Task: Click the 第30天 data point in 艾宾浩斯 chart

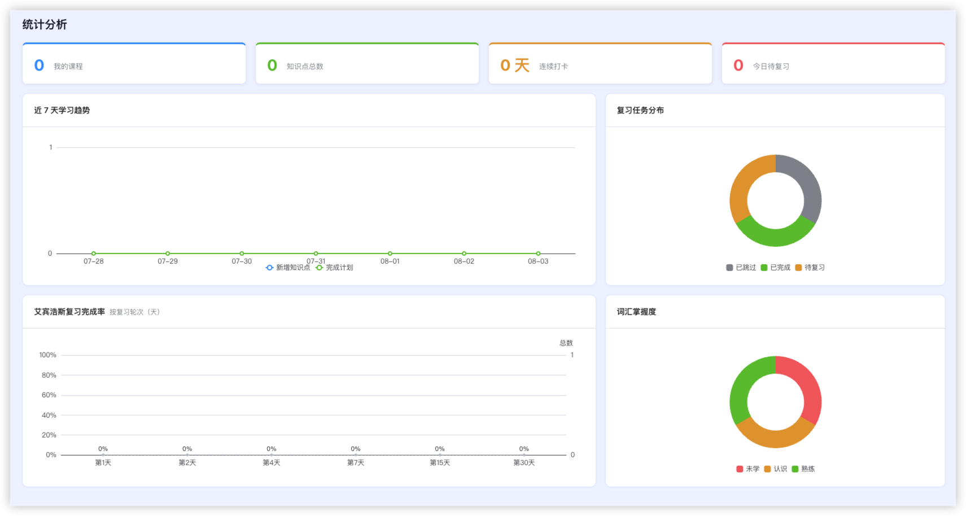Action: point(524,454)
